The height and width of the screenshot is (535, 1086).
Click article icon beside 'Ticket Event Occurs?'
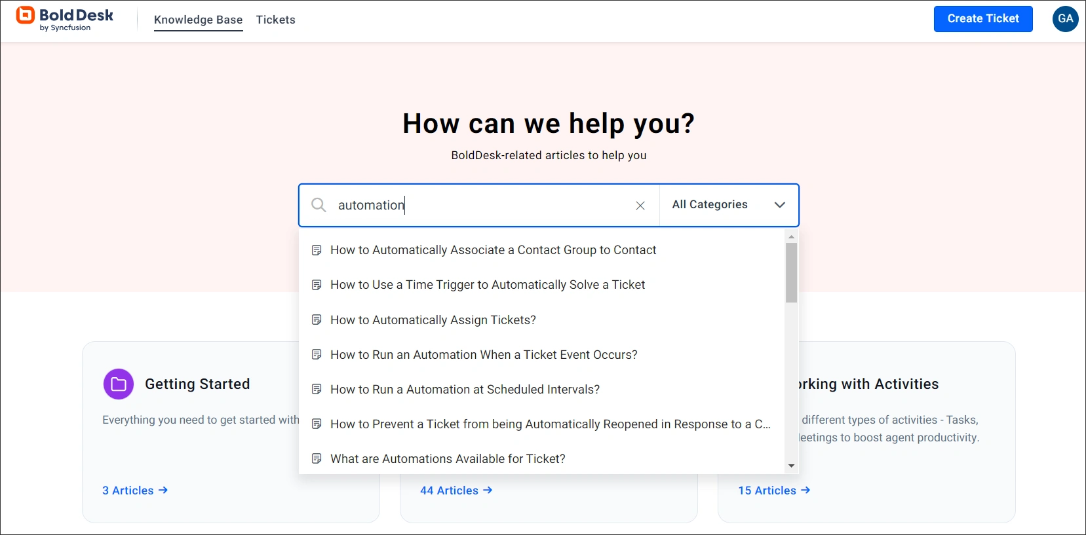pyautogui.click(x=317, y=354)
